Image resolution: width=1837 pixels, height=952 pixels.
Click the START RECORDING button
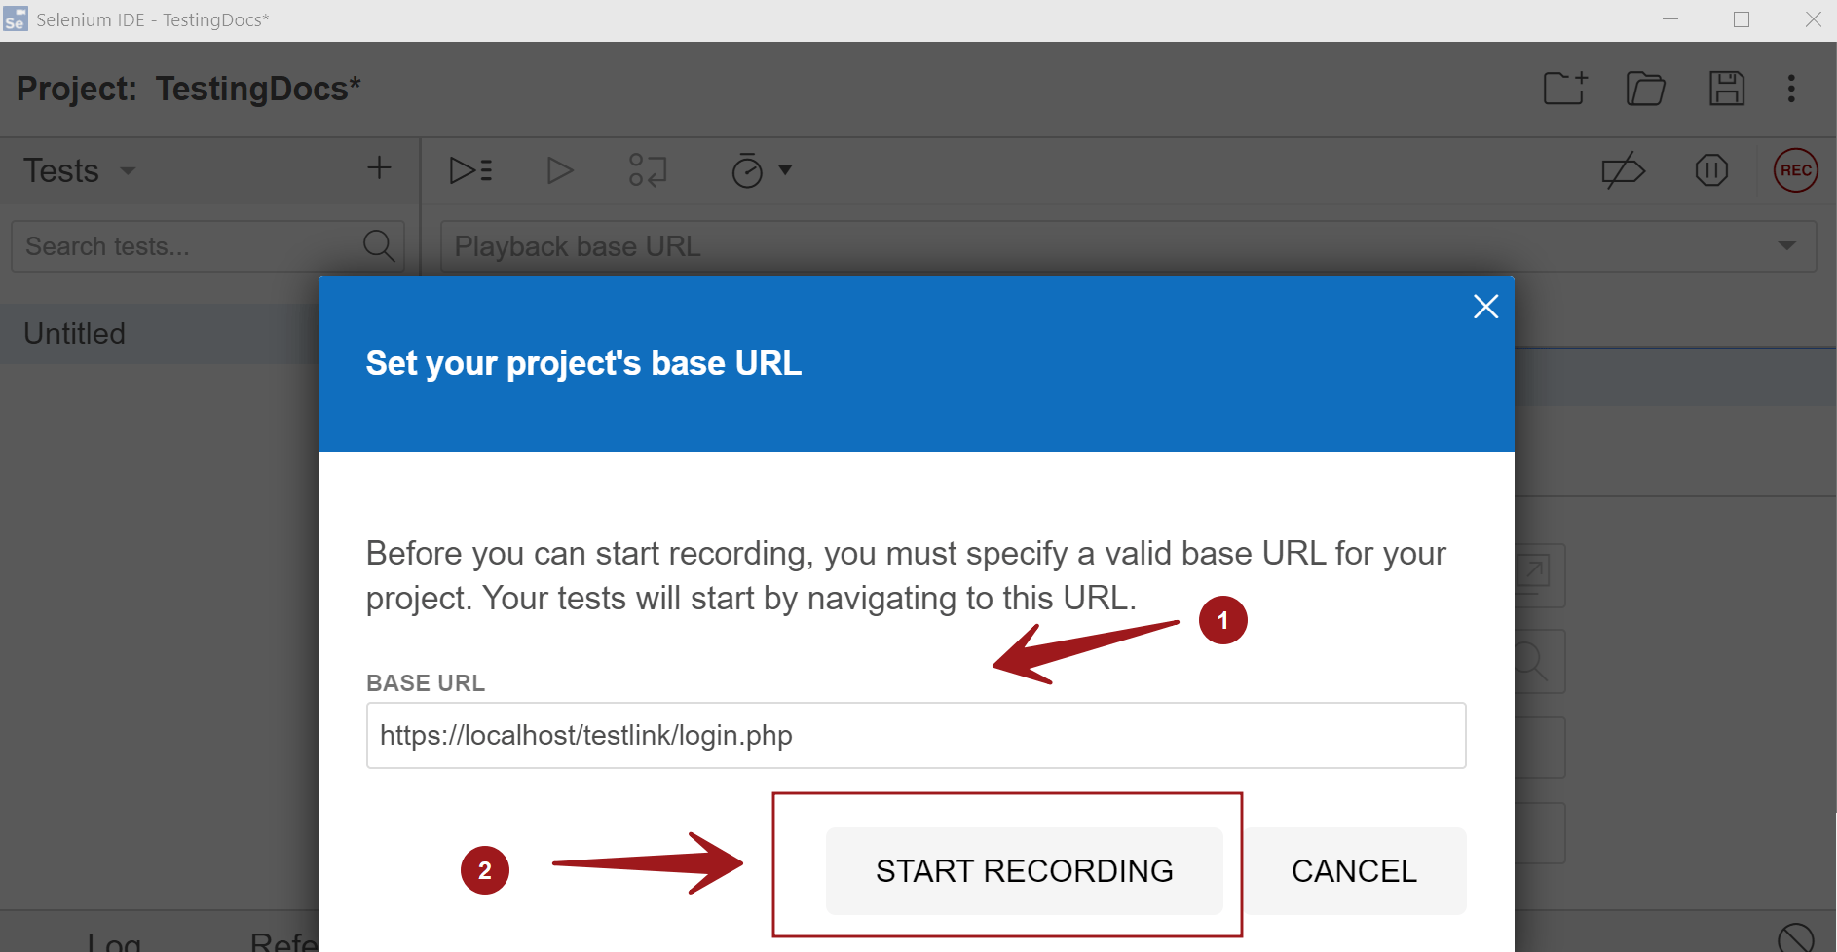1024,870
